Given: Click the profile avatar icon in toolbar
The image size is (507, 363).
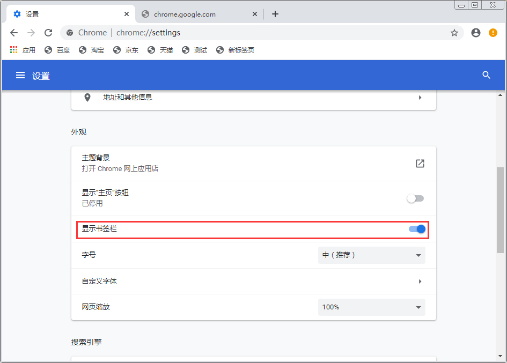Looking at the screenshot, I should [x=475, y=32].
